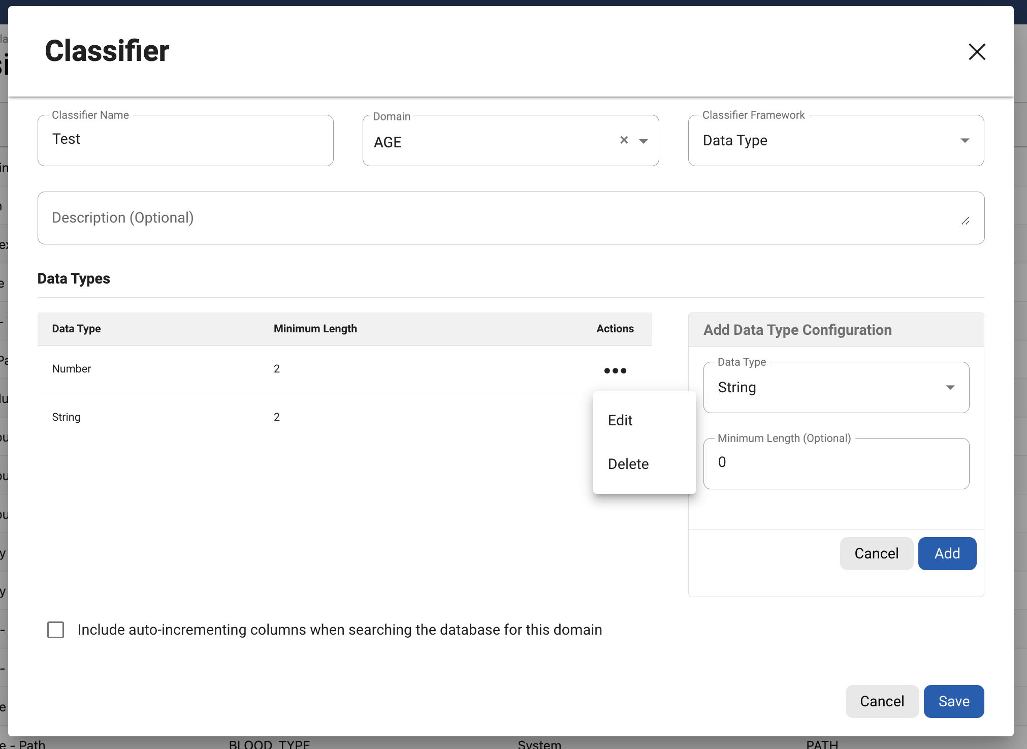The image size is (1027, 749).
Task: Click the Add button
Action: click(947, 553)
